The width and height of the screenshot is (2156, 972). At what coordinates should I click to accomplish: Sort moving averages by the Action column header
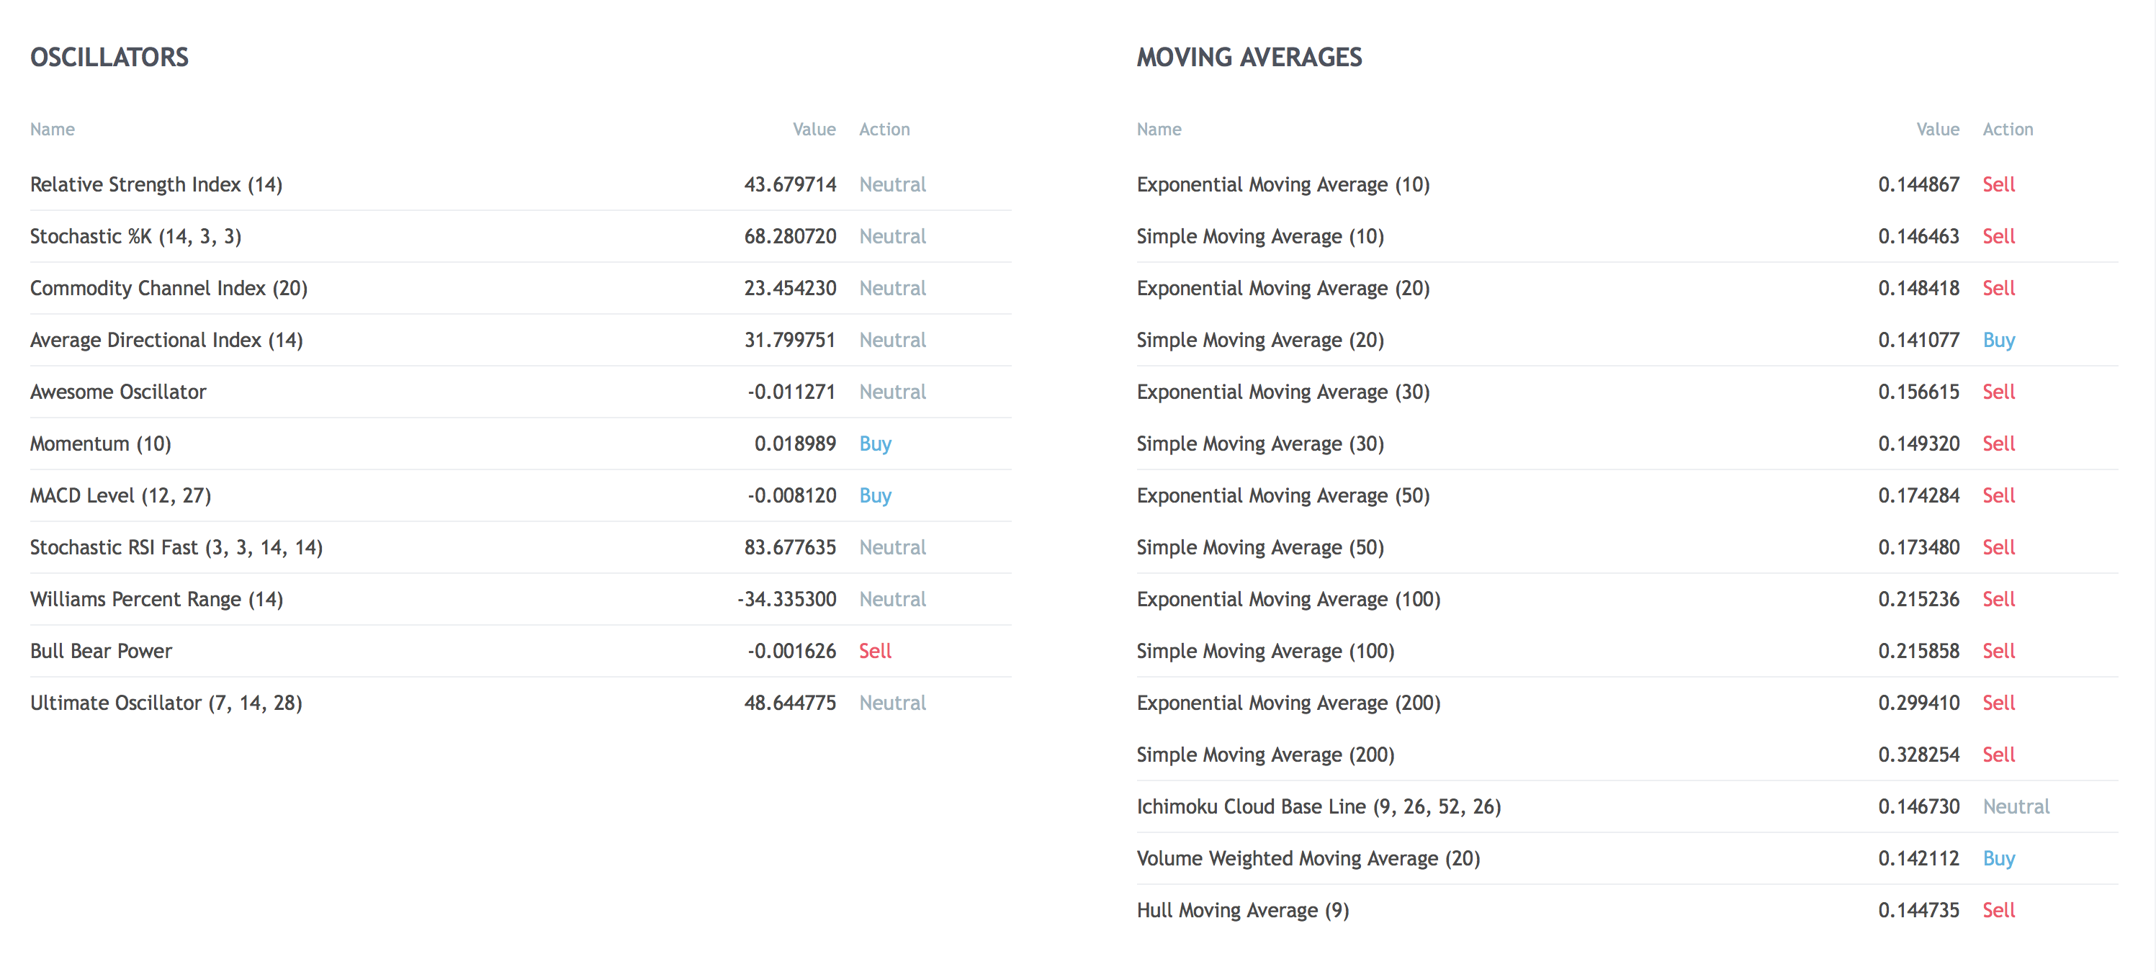point(2008,129)
